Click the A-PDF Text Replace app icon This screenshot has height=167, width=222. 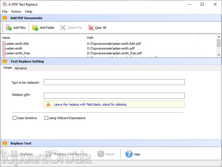(5, 5)
